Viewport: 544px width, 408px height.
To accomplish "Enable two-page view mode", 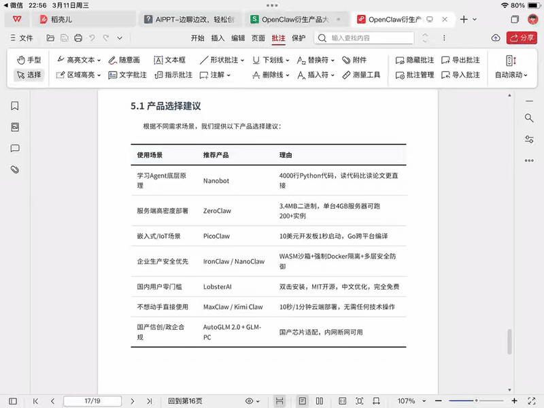I will (320, 401).
